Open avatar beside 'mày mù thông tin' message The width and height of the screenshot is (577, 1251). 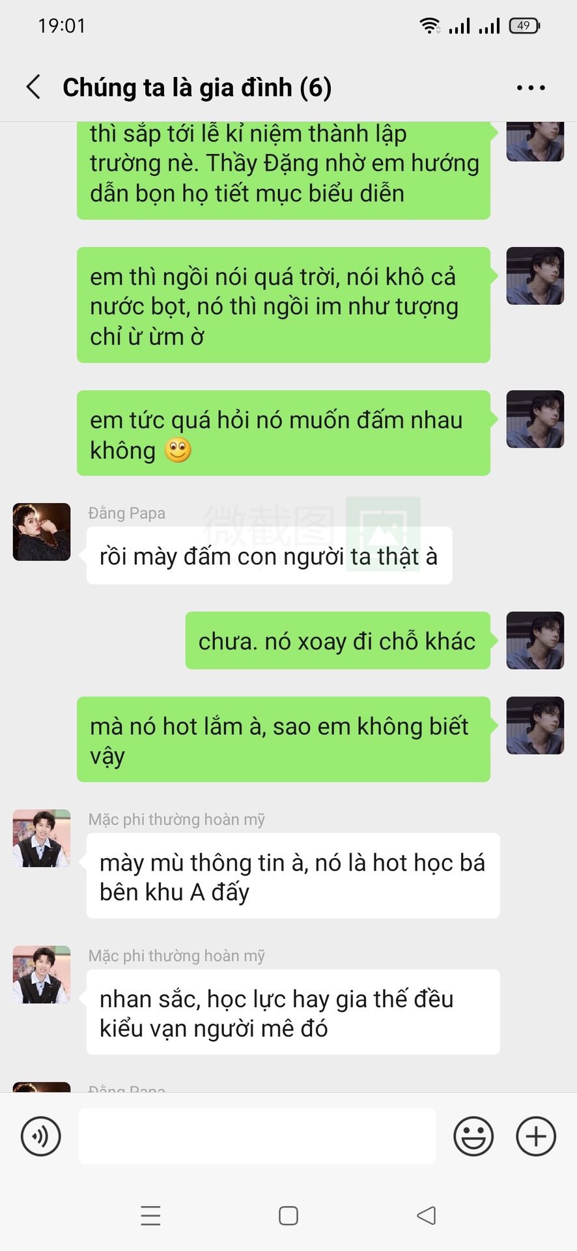42,838
